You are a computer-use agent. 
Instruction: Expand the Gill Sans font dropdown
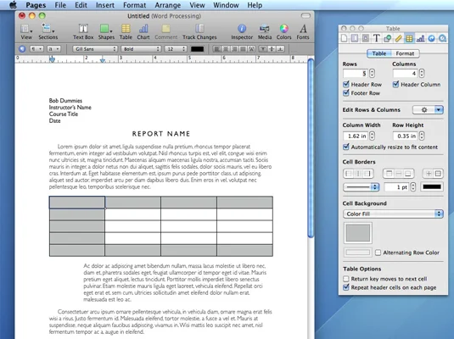pos(95,49)
